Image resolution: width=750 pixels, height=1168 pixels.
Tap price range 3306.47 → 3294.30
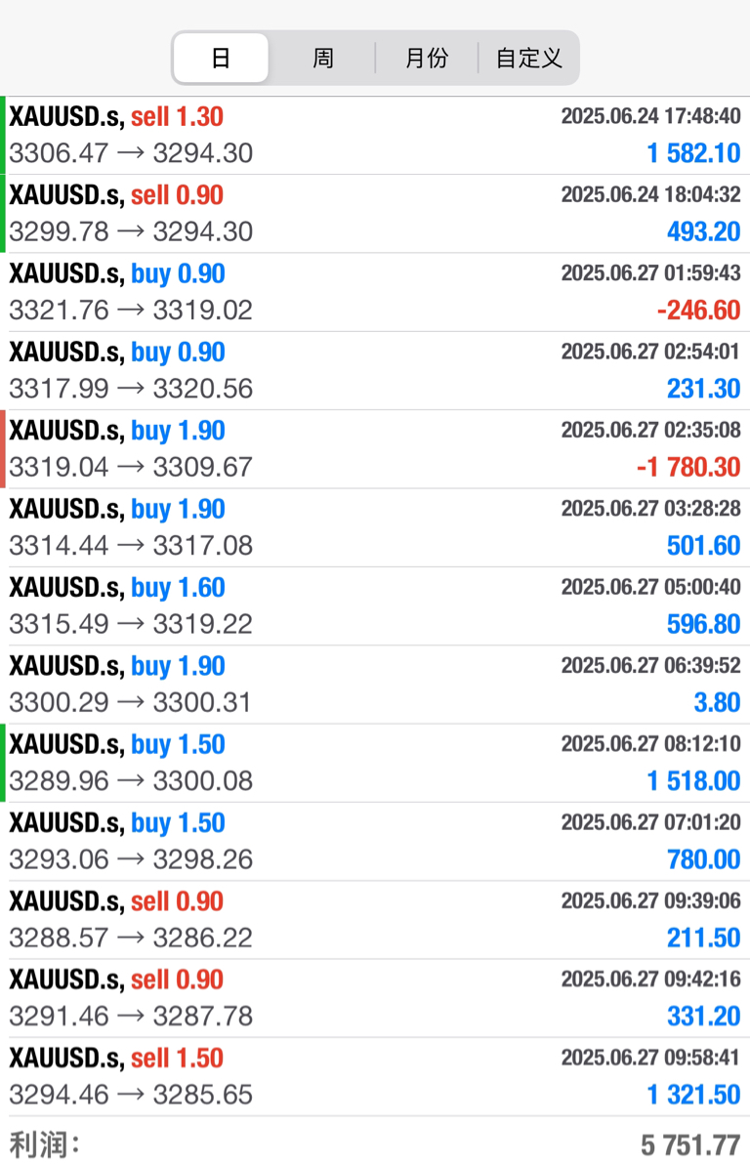point(131,153)
